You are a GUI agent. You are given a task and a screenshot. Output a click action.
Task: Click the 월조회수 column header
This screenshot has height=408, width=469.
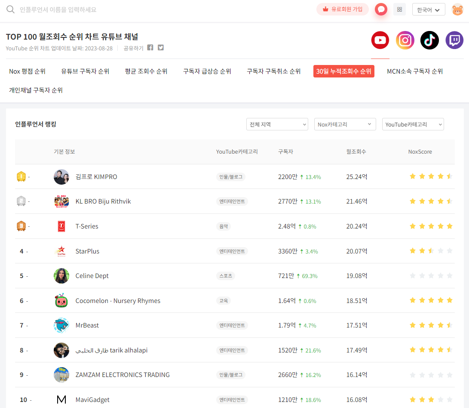(356, 151)
